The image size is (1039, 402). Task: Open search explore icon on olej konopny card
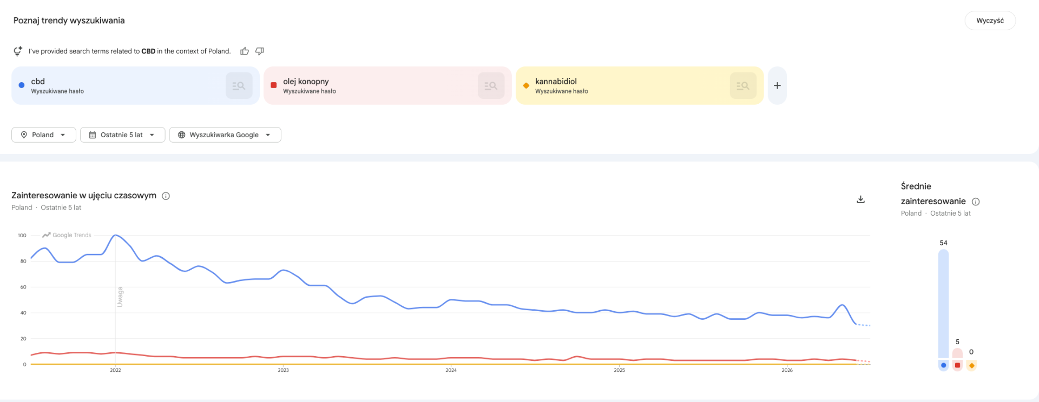point(491,85)
